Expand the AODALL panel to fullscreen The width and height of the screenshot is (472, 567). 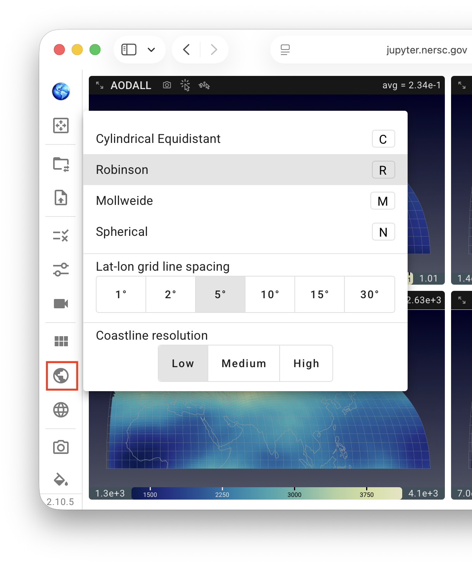click(x=100, y=85)
